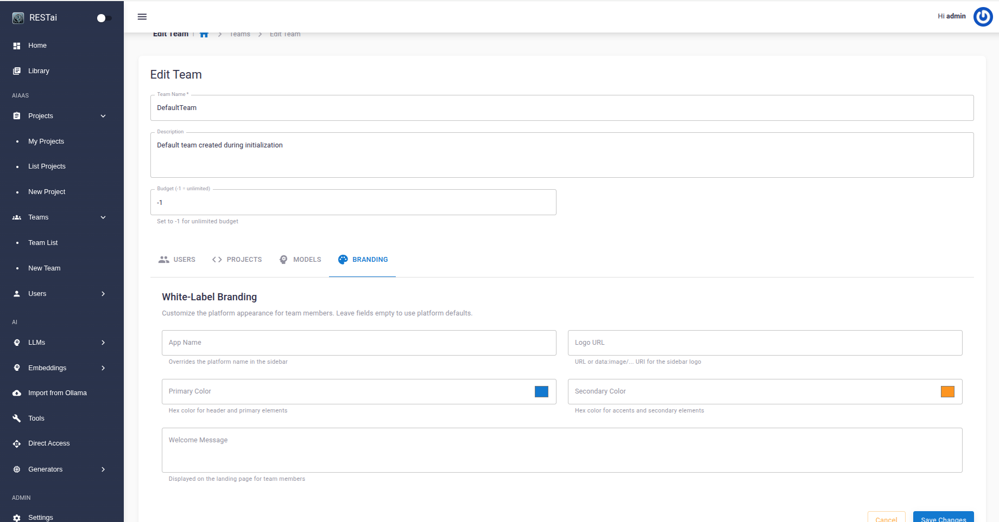Click the Home dashboard icon
Viewport: 999px width, 522px height.
(17, 46)
